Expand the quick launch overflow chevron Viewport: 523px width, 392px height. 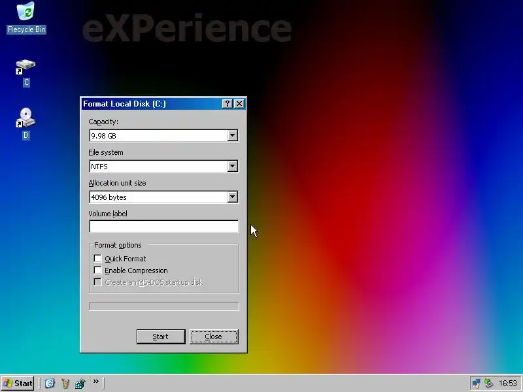(95, 382)
